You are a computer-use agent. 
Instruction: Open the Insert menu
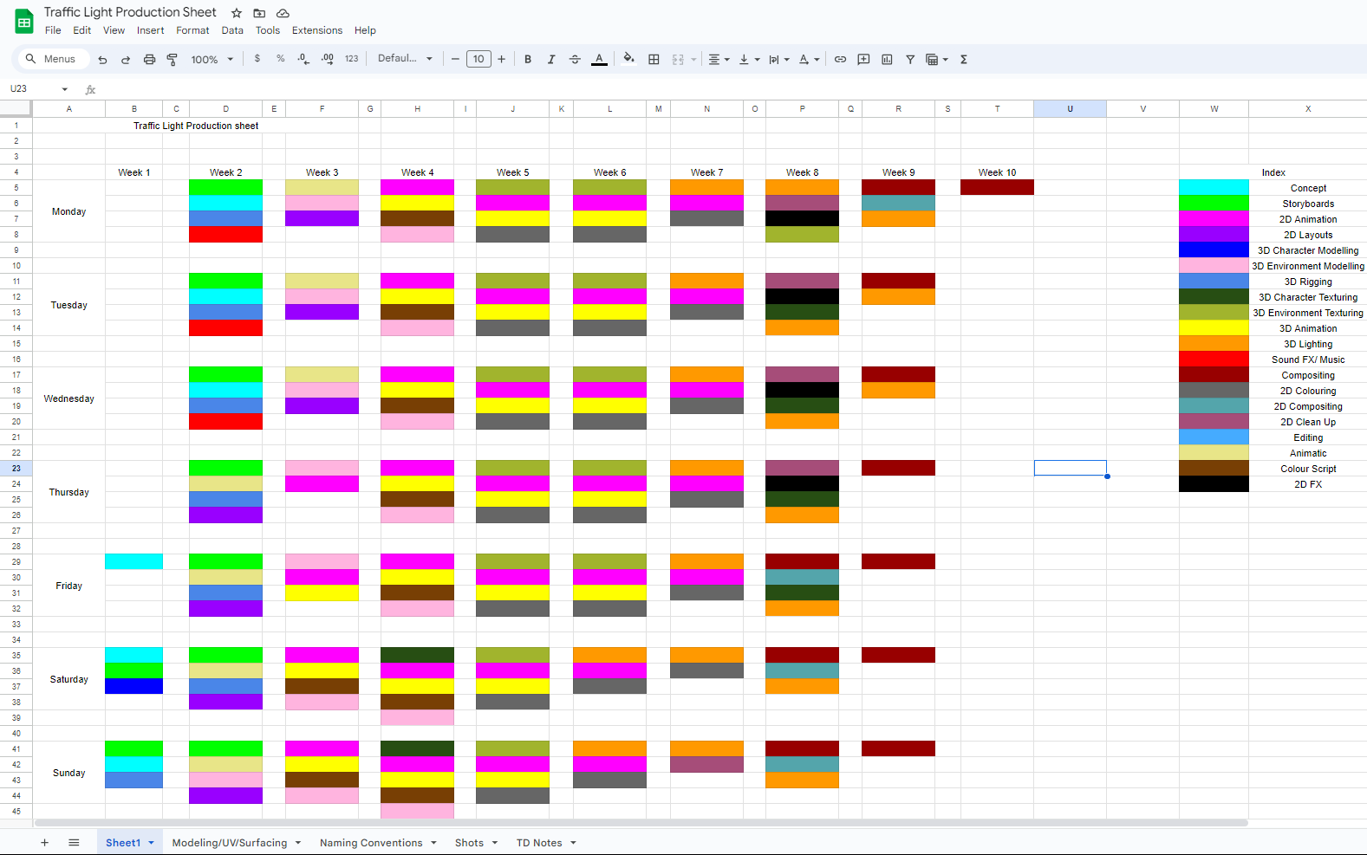tap(150, 30)
